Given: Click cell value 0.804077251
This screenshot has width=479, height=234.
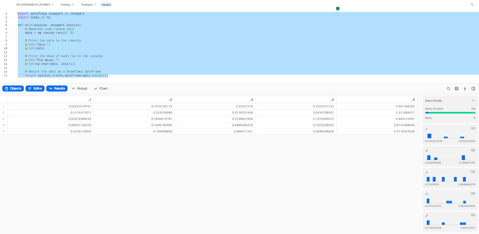Looking at the screenshot, I should 243,131.
